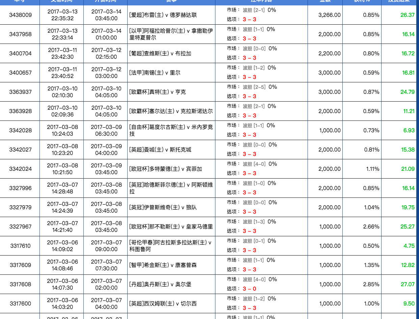Image resolution: width=419 pixels, height=319 pixels.
Task: Click the green result value 27.07
Action: pyautogui.click(x=407, y=284)
